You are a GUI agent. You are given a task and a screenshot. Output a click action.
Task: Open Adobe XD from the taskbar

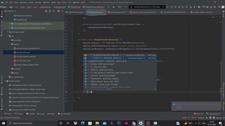126,123
